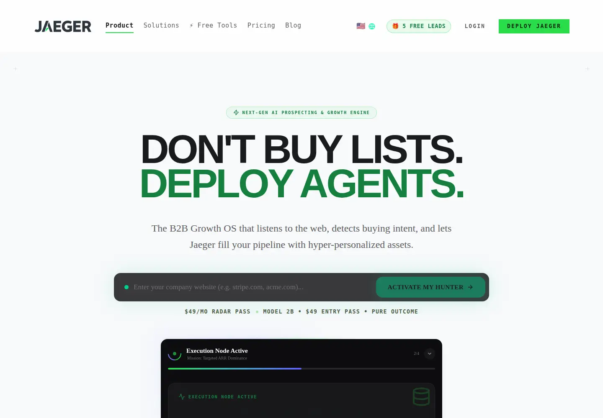
Task: Visit the Blog link
Action: pos(293,25)
